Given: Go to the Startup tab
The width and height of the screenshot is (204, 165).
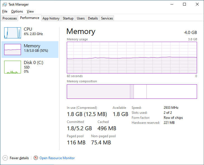Looking at the screenshot, I should pos(68,18).
